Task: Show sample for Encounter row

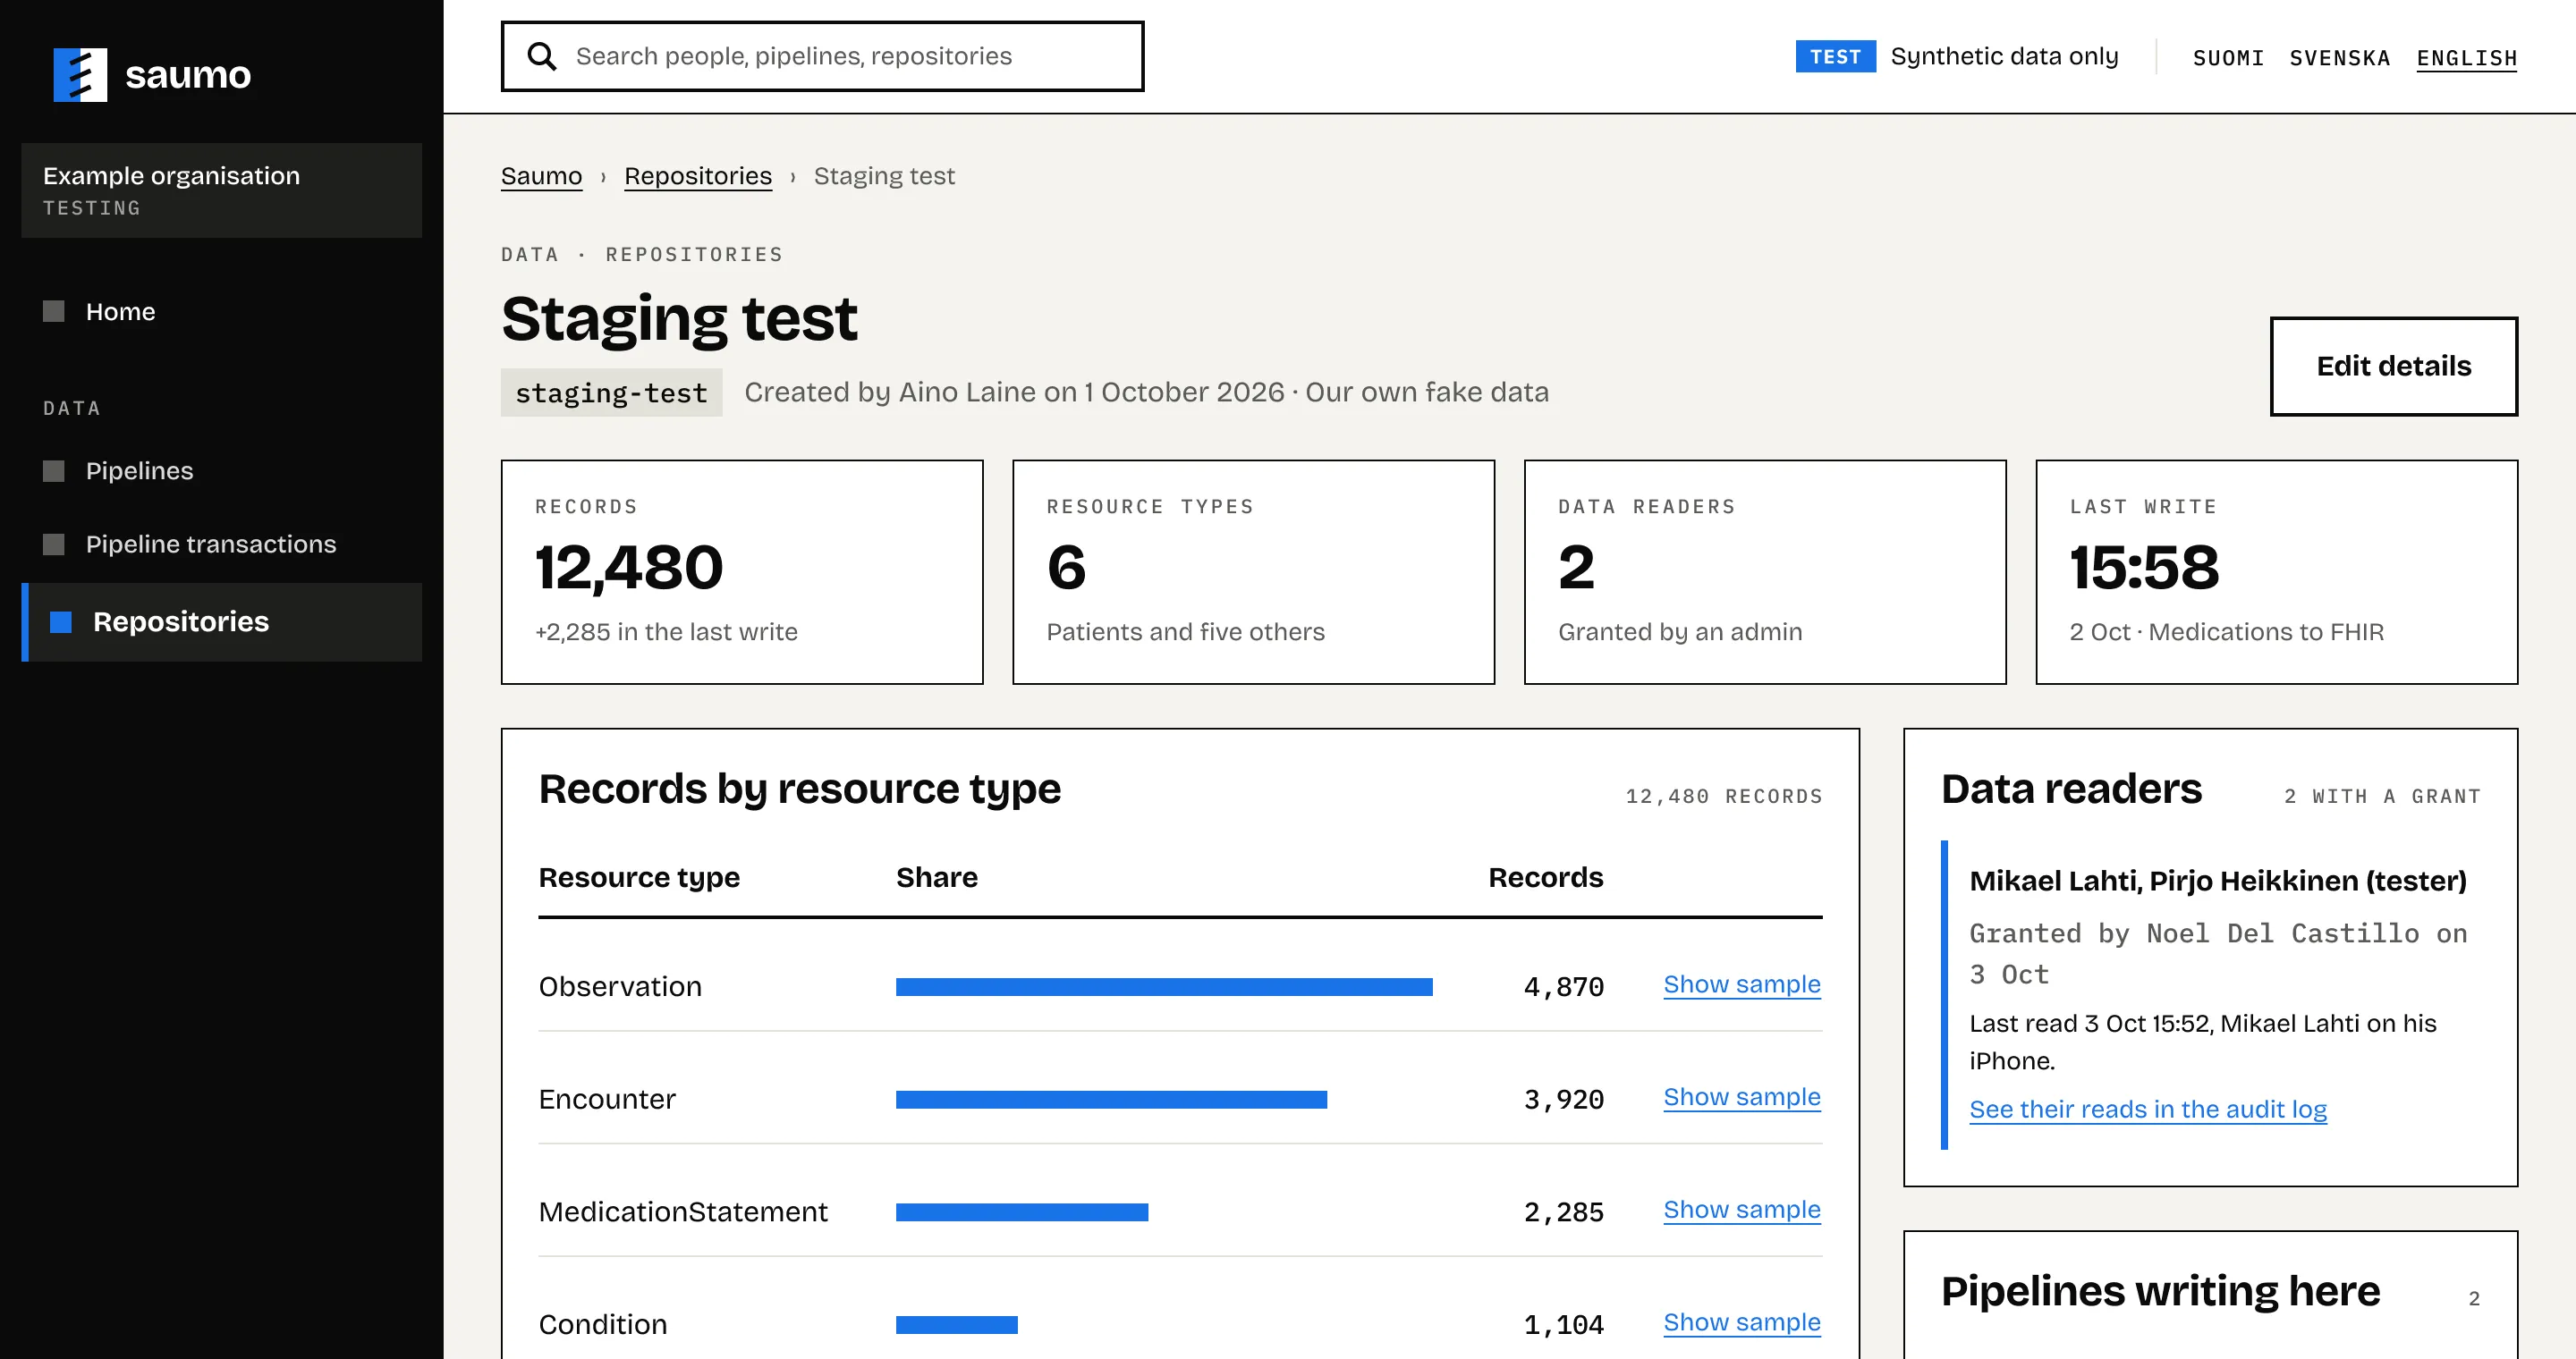Action: pyautogui.click(x=1741, y=1097)
